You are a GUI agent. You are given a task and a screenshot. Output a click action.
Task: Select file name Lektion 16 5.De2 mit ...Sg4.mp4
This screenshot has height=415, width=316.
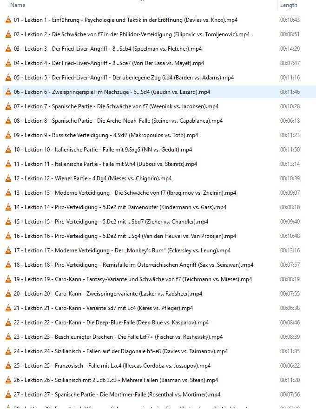point(125,236)
